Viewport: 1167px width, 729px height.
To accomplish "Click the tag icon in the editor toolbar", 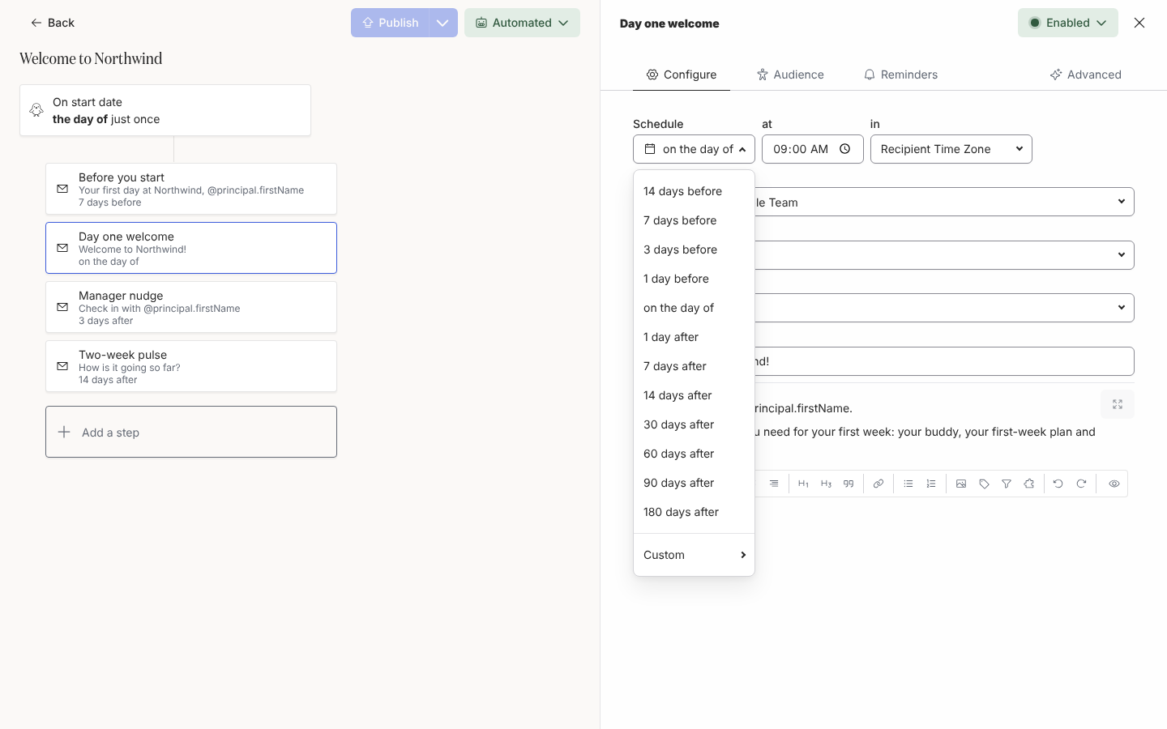I will point(984,484).
